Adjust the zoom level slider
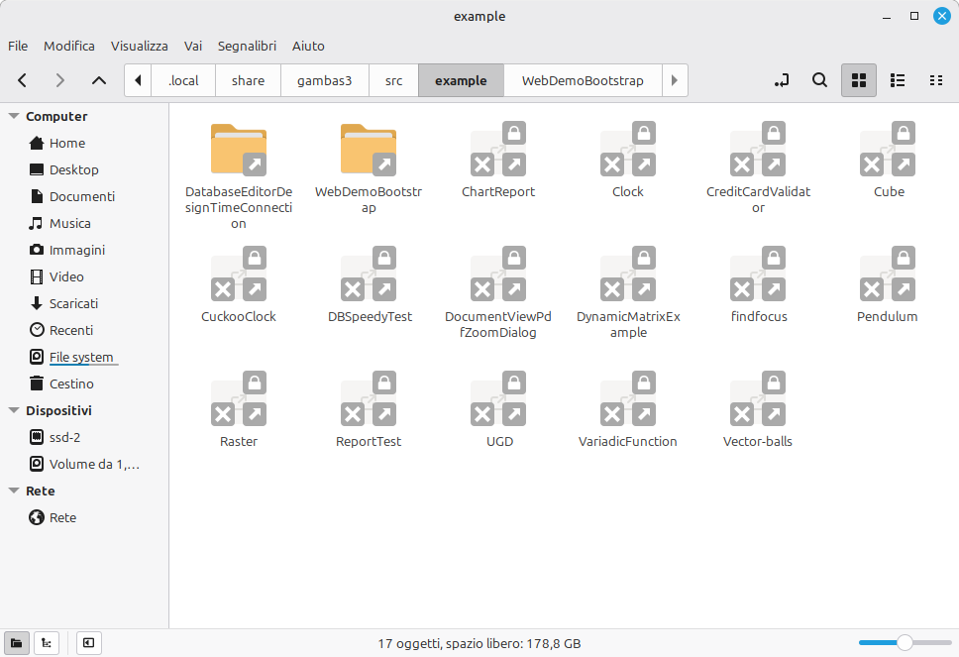 [x=904, y=643]
